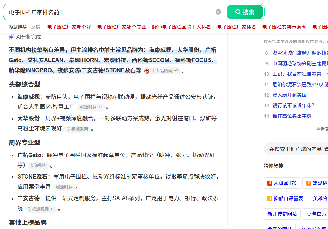Open hot item 谁在高位卖出宇树

click(292, 116)
